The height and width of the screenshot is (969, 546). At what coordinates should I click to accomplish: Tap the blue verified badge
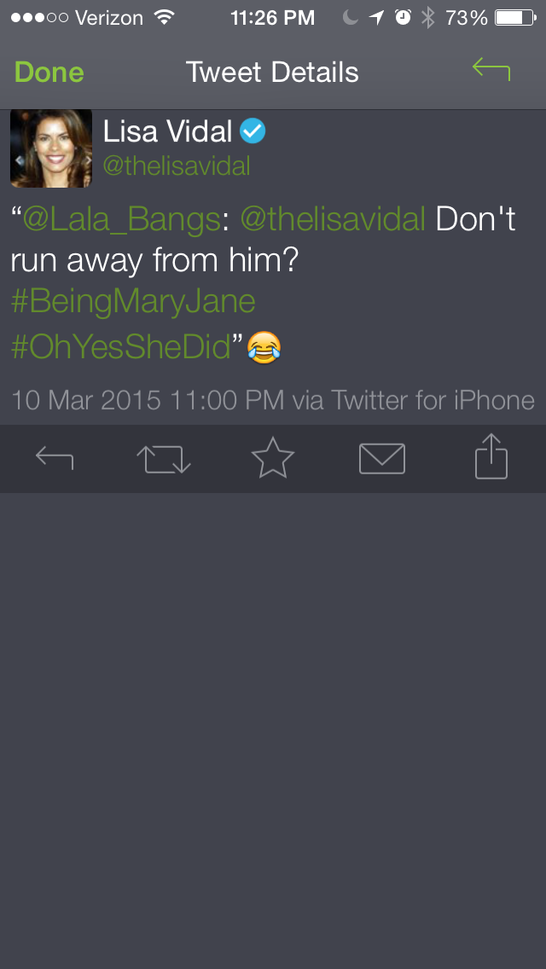click(253, 131)
